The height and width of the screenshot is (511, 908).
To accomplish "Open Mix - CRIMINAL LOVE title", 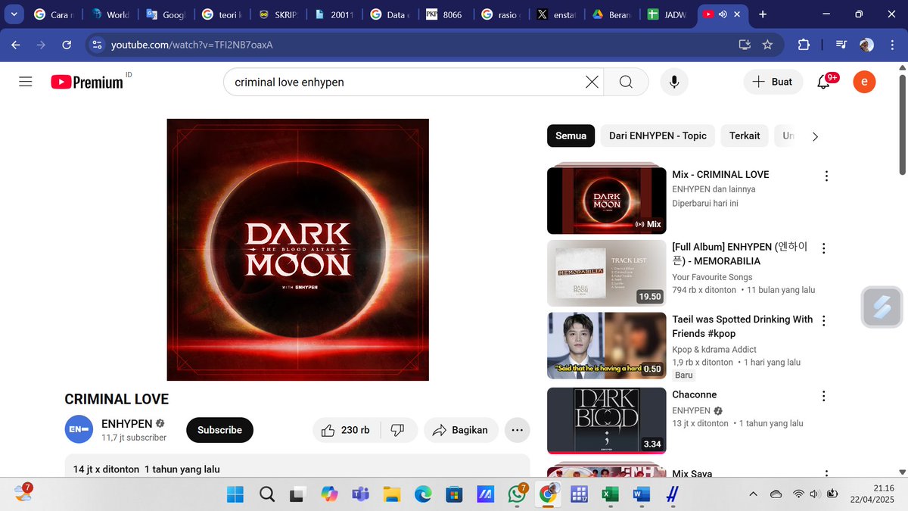I will click(x=720, y=174).
